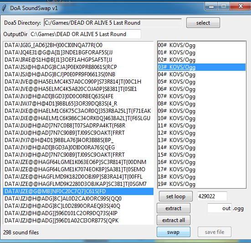Image resolution: width=251 pixels, height=243 pixels.
Task: Select file DATA\IGIG_[AD6]2BH]00CI0INQA77R{O0
Action: pos(78,45)
